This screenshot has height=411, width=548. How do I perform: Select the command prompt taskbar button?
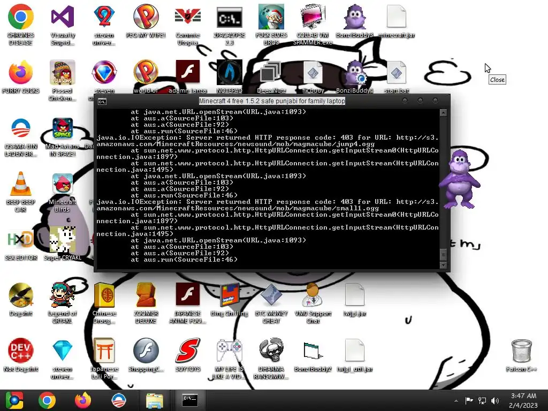pos(190,400)
